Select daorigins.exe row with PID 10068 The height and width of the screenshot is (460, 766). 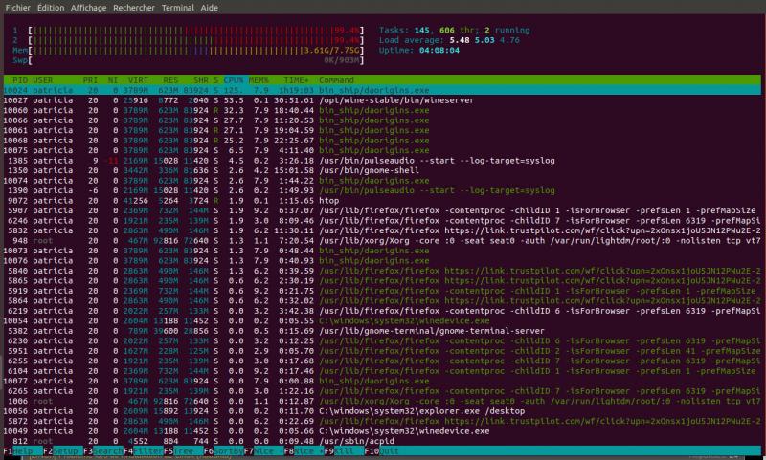(382, 140)
